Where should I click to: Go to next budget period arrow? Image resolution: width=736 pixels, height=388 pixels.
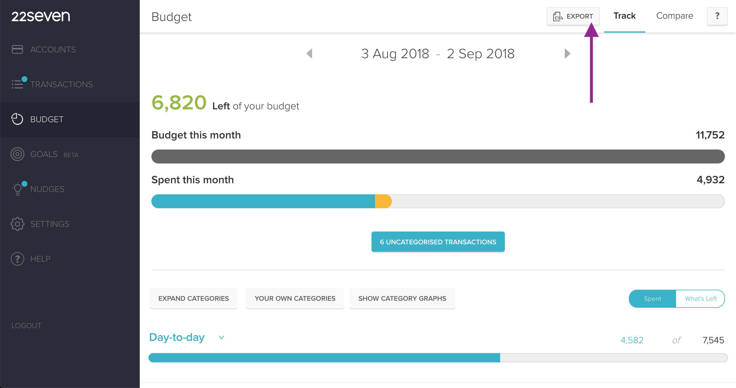pyautogui.click(x=567, y=54)
